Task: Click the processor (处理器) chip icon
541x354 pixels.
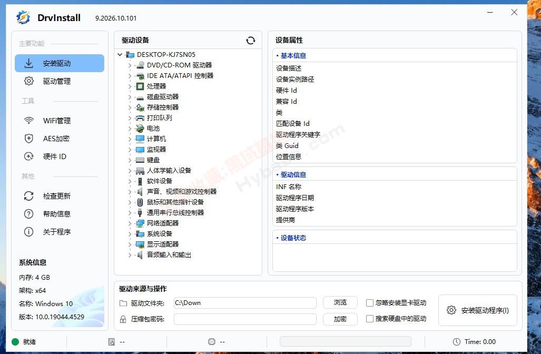Action: coord(140,86)
